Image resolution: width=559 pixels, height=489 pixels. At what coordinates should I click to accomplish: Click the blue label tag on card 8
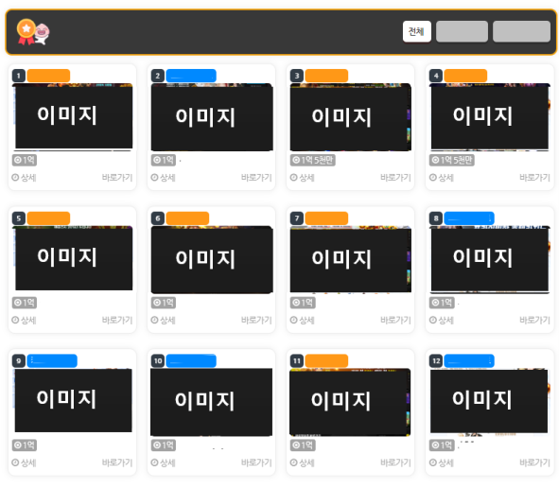coord(469,218)
